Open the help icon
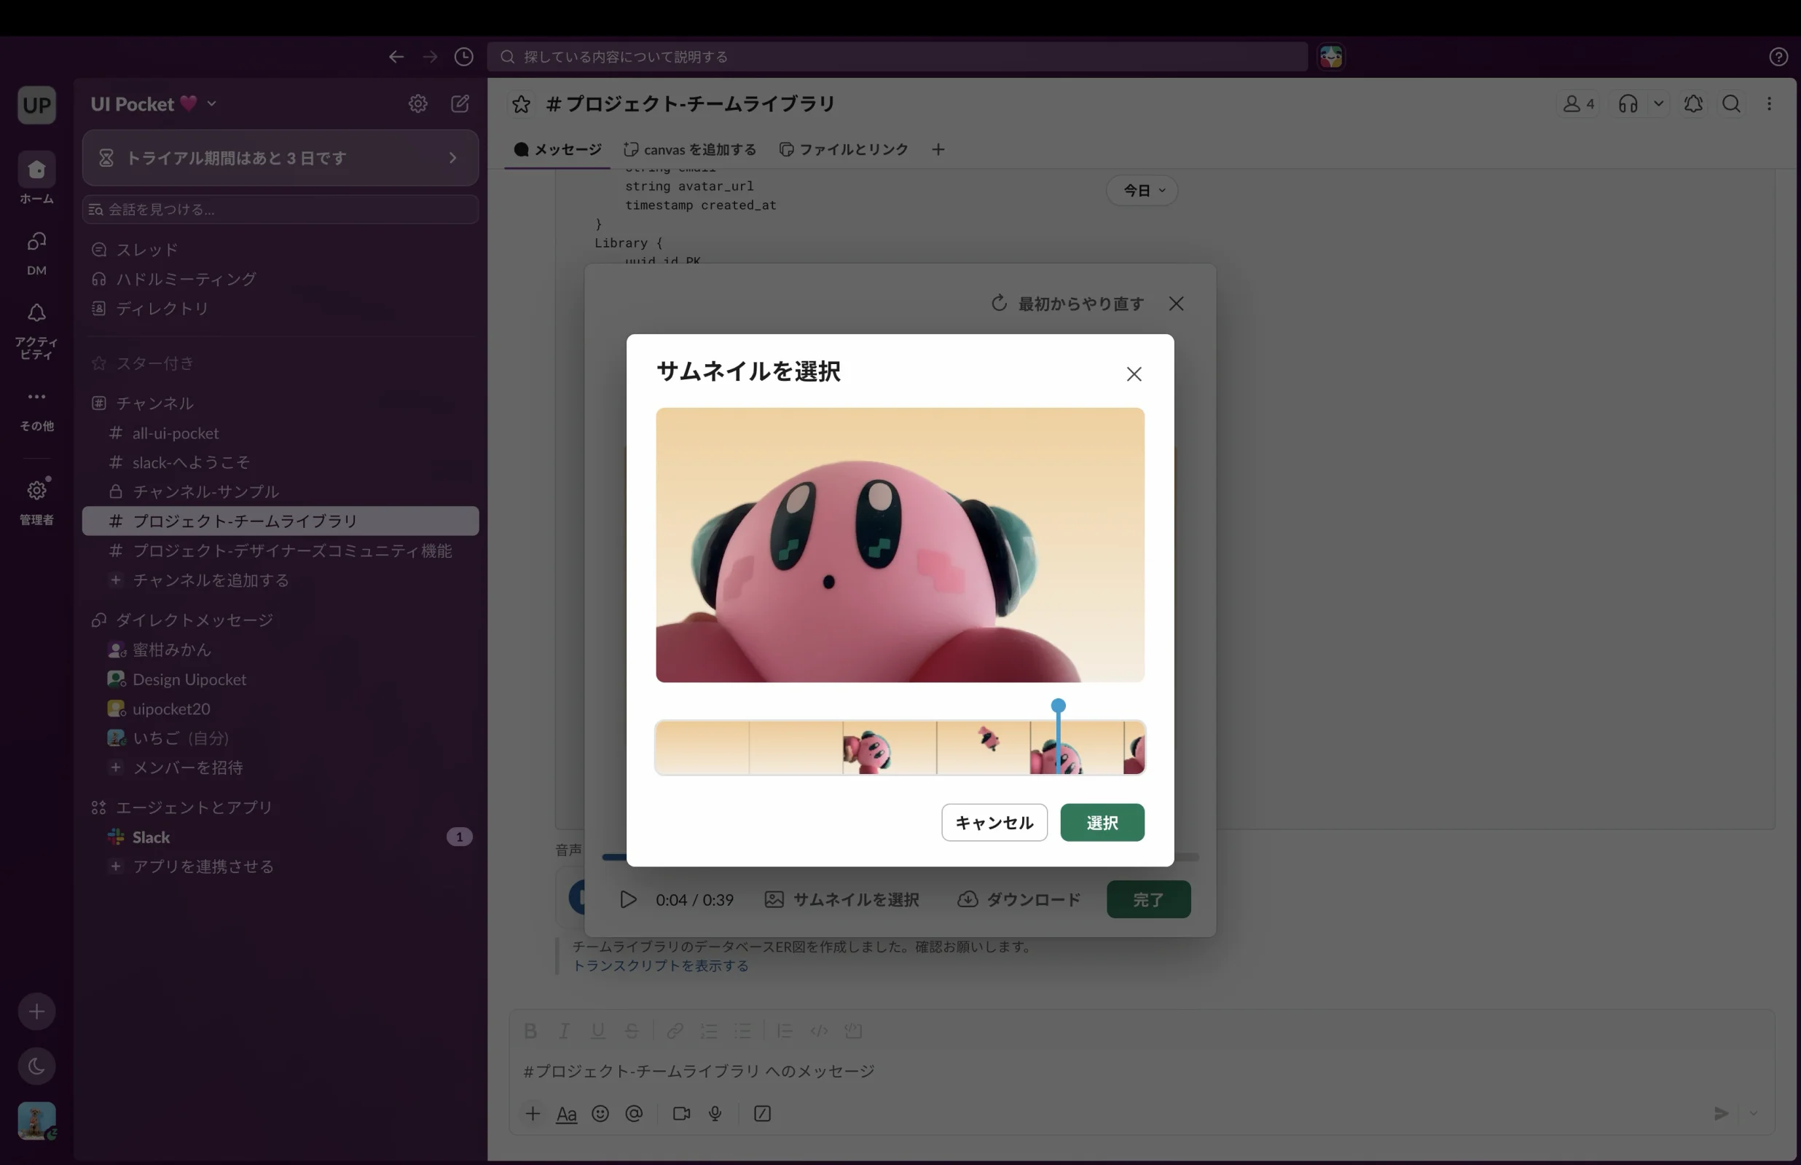 tap(1778, 57)
